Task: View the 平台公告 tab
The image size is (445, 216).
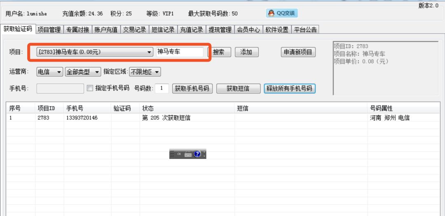Action: [305, 30]
